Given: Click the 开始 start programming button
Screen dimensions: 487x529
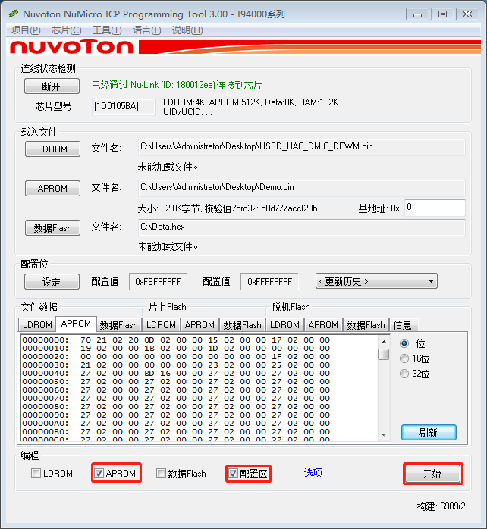Looking at the screenshot, I should tap(432, 474).
